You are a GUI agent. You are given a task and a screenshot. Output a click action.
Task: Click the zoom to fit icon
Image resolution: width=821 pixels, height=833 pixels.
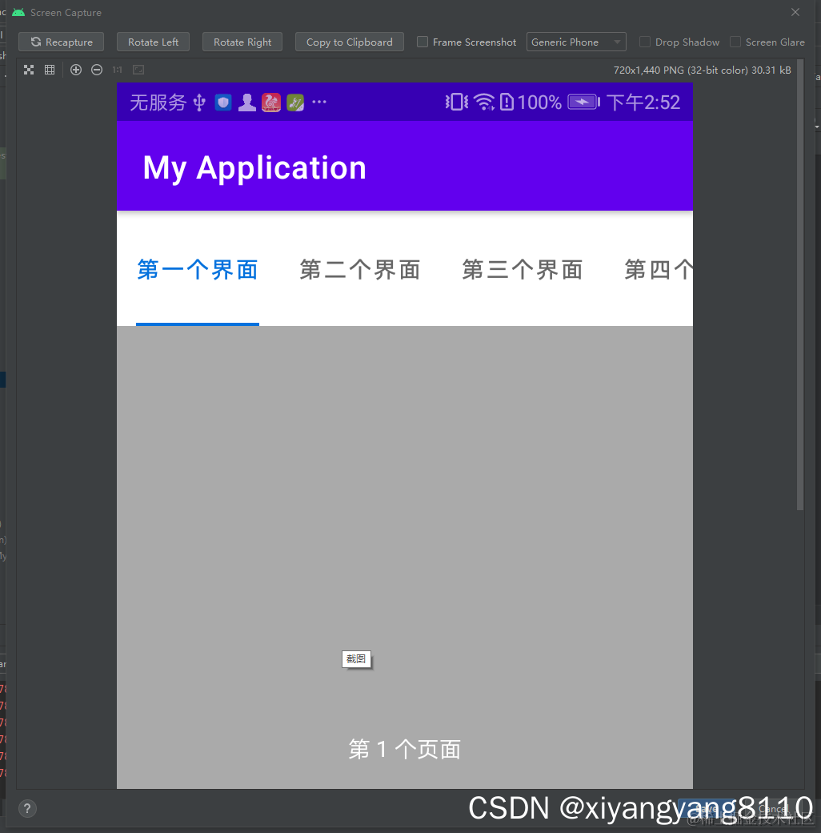[28, 70]
